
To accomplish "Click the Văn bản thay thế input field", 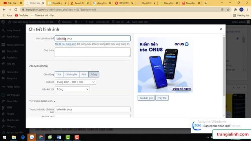I will (x=93, y=38).
